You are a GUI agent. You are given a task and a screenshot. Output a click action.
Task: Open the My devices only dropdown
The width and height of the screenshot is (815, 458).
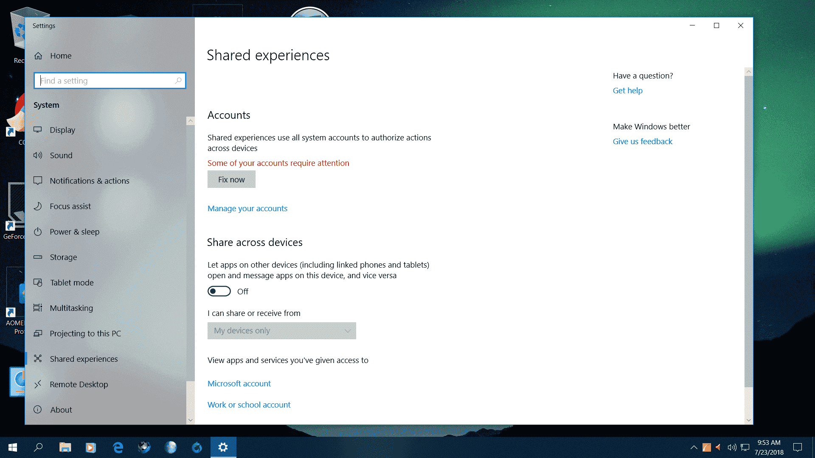tap(282, 331)
